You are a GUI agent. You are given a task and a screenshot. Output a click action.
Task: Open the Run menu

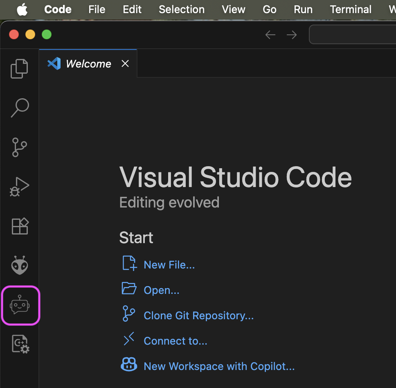tap(303, 9)
